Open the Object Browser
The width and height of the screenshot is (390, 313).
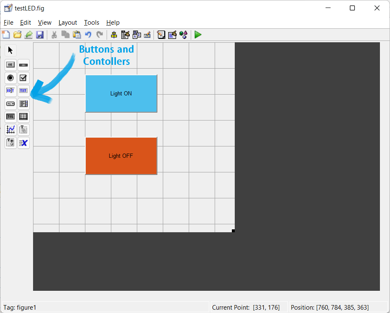click(184, 35)
